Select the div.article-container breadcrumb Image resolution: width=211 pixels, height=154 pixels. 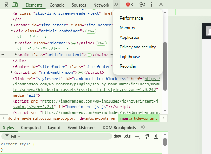pyautogui.click(x=97, y=118)
